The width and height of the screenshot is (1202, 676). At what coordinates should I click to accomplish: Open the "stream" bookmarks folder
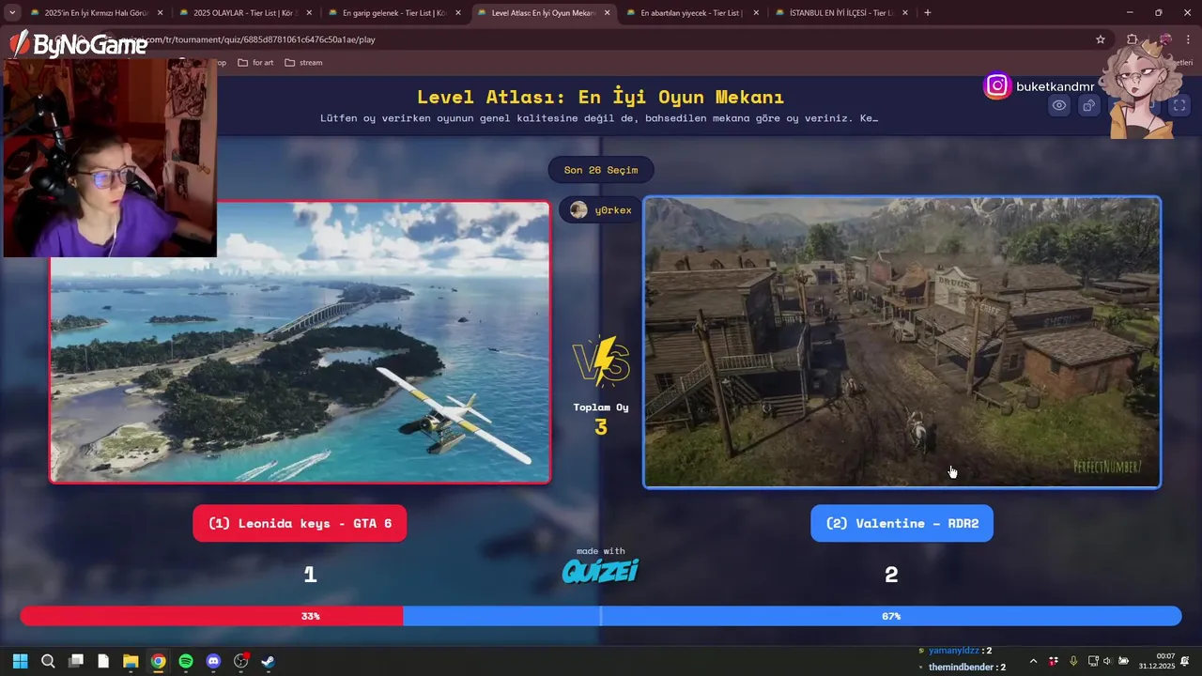click(x=303, y=63)
